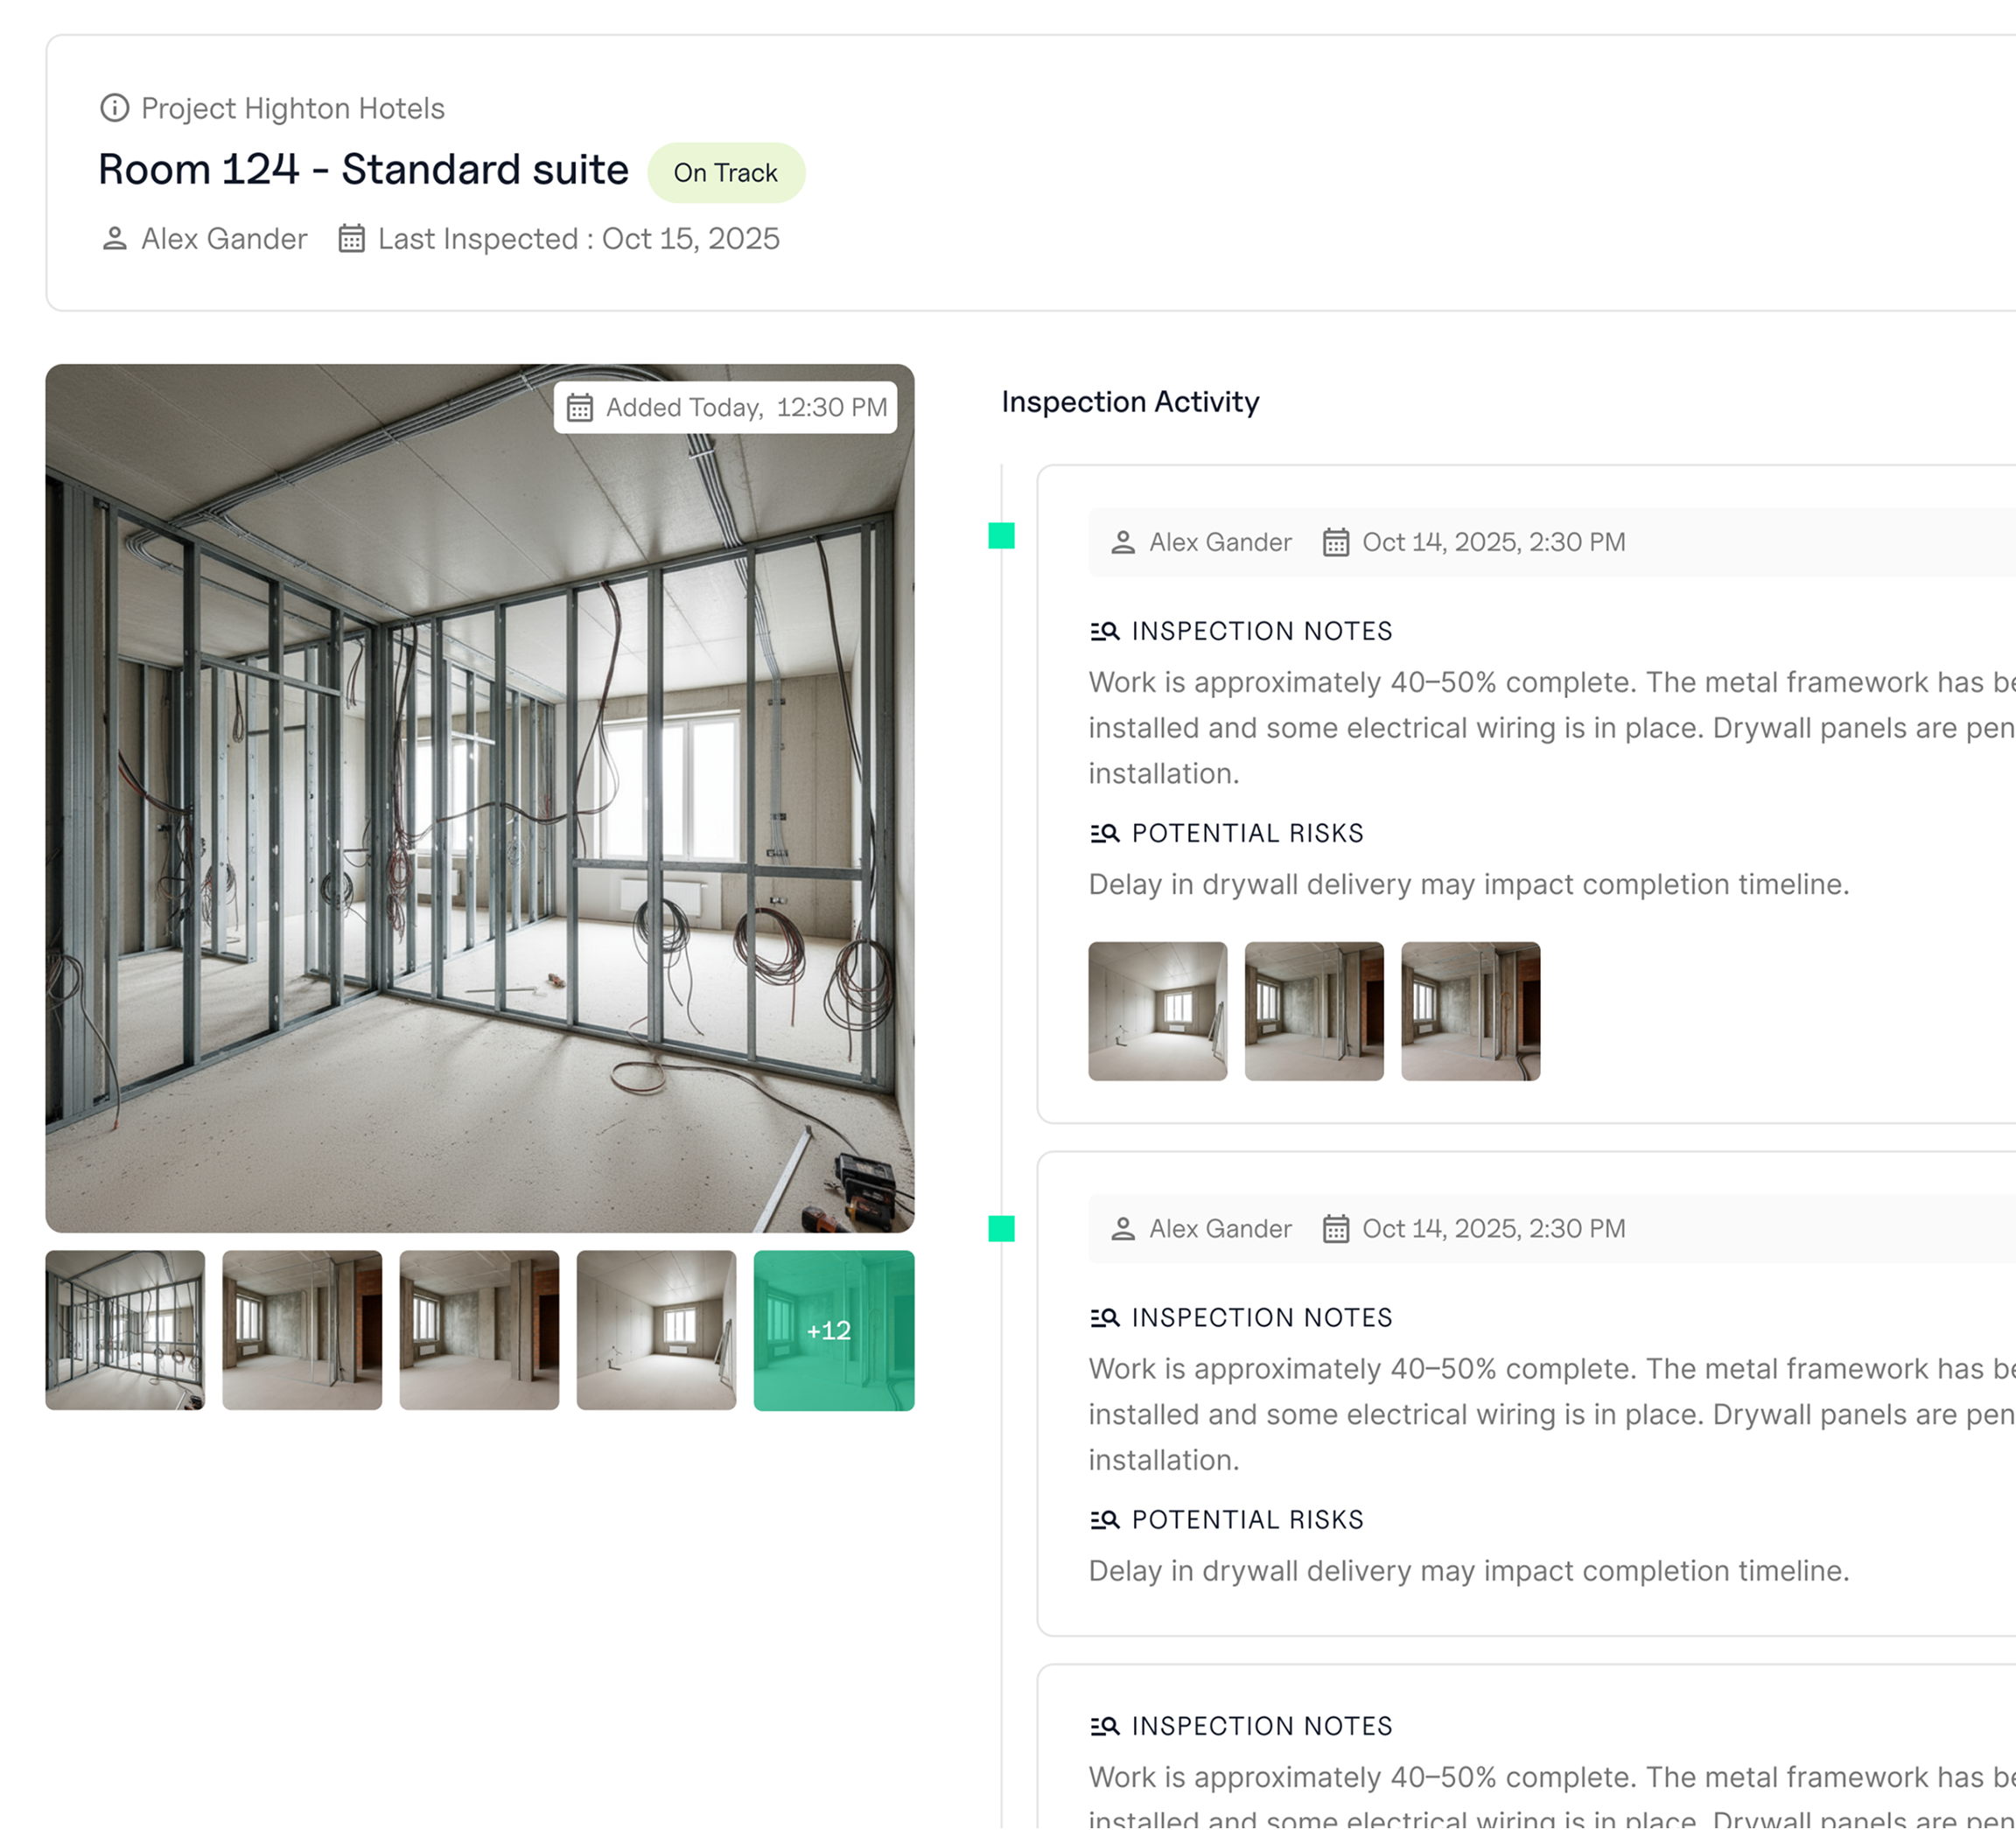Screen dimensions: 2016x1830
Task: Open the +12 more photos thumbnail
Action: tap(834, 1331)
